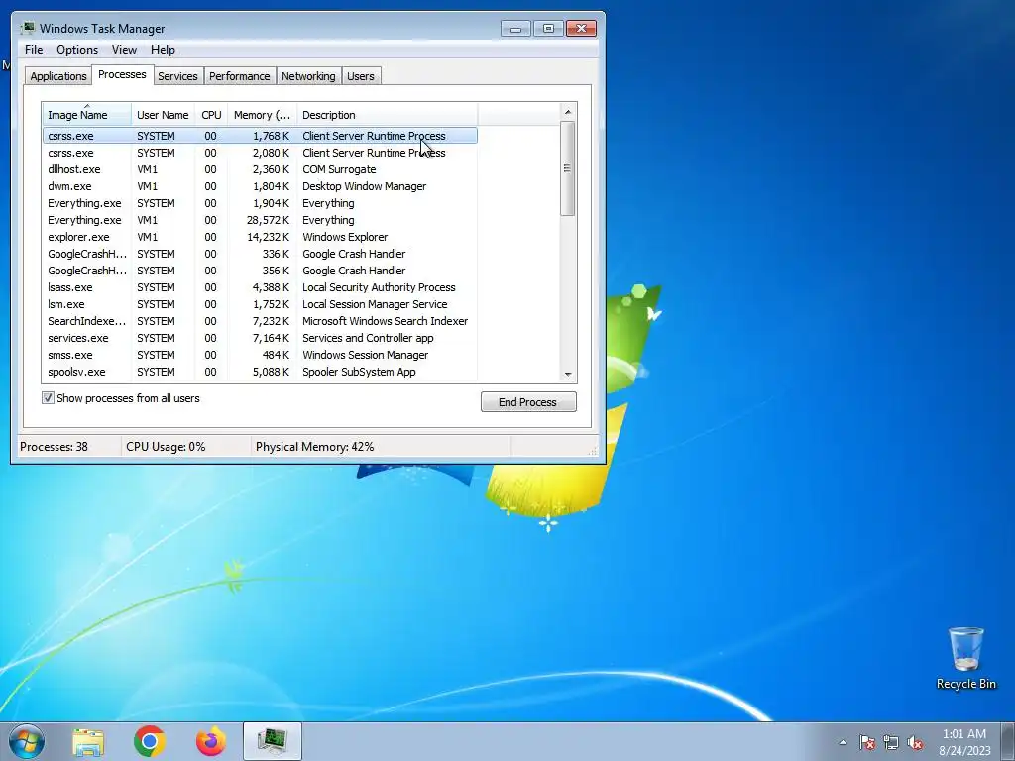The height and width of the screenshot is (761, 1015).
Task: Sort by CPU column header
Action: (x=211, y=115)
